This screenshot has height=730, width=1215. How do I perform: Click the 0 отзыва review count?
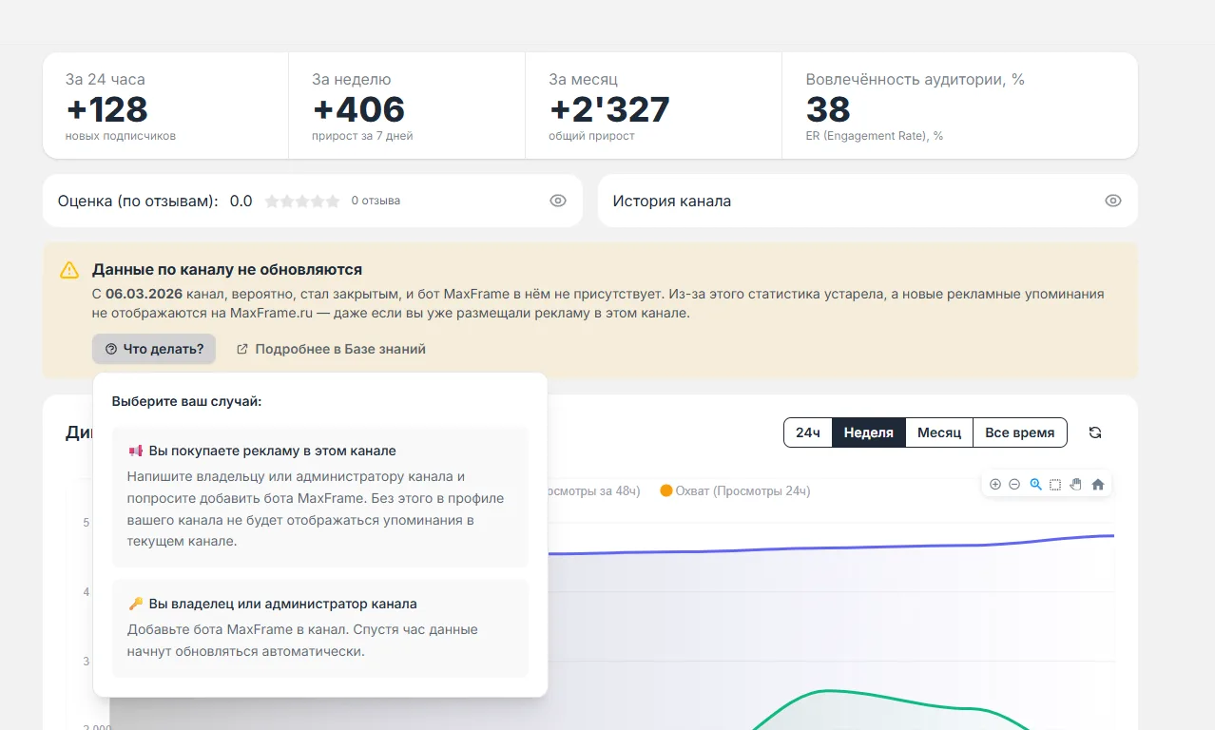click(376, 201)
